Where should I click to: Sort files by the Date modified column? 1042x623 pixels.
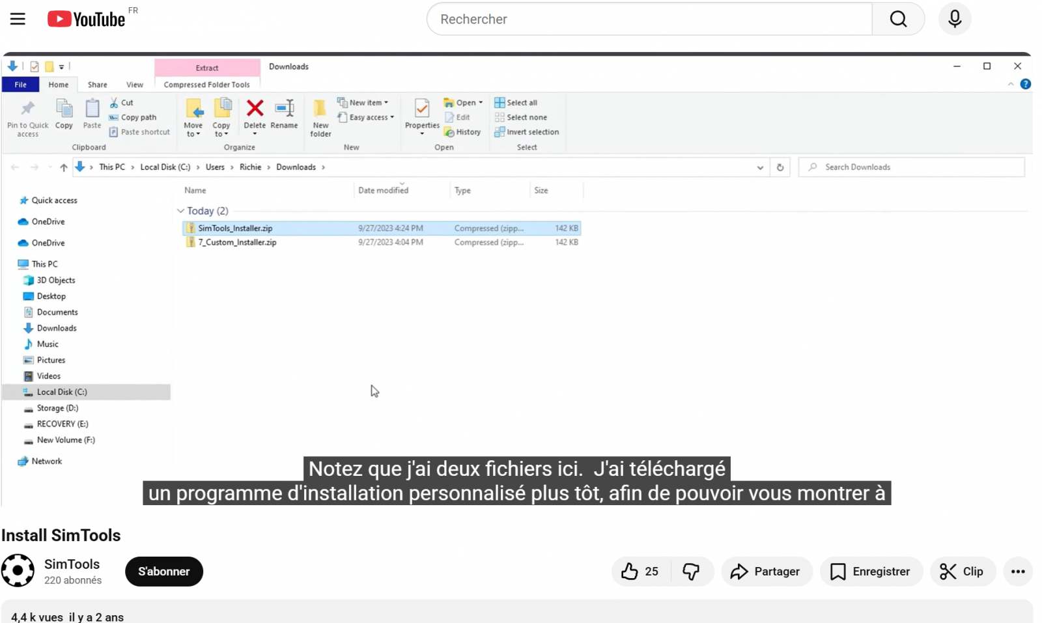click(384, 190)
